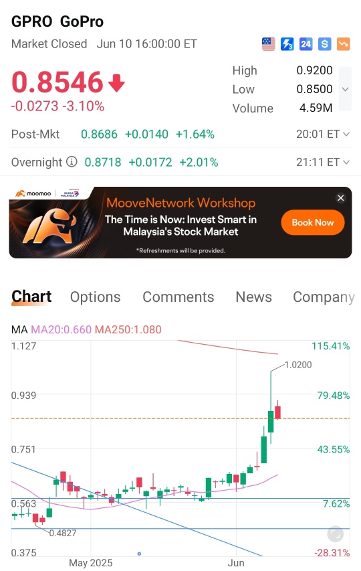Tap the fullscreen chart expand icon

pyautogui.click(x=335, y=534)
